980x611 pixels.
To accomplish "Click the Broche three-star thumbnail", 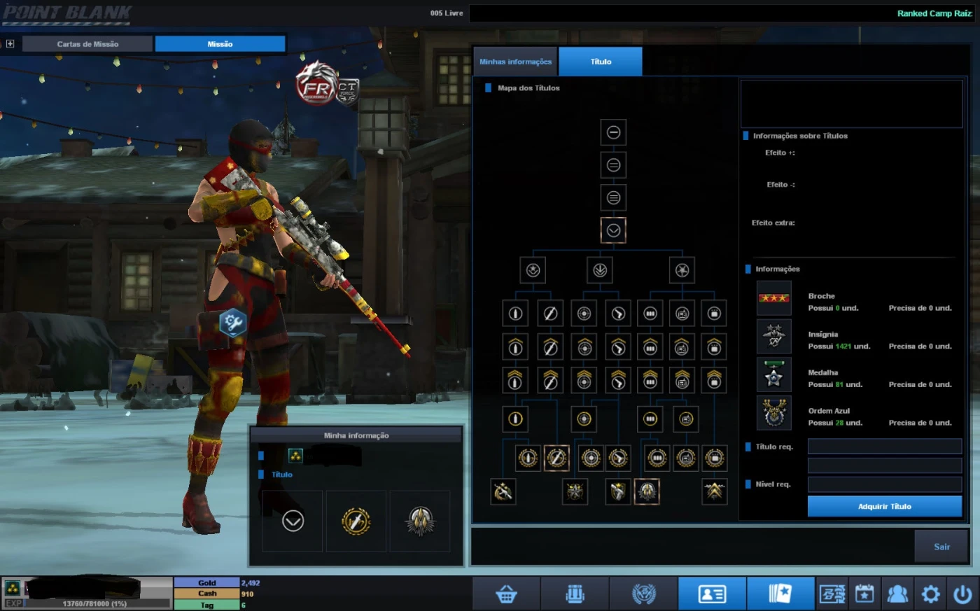I will 773,298.
